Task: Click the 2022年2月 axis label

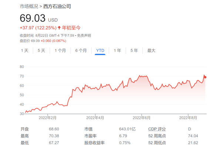Action: [48, 118]
